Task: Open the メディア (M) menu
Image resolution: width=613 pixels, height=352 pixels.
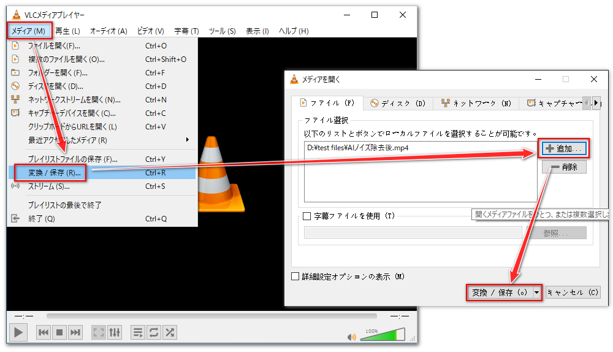Action: [x=29, y=31]
